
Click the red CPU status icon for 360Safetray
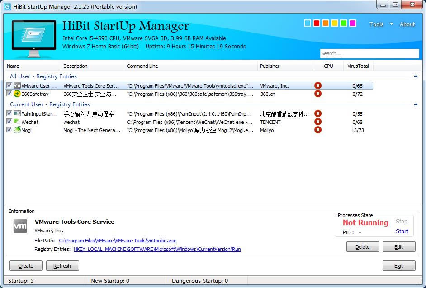point(318,94)
